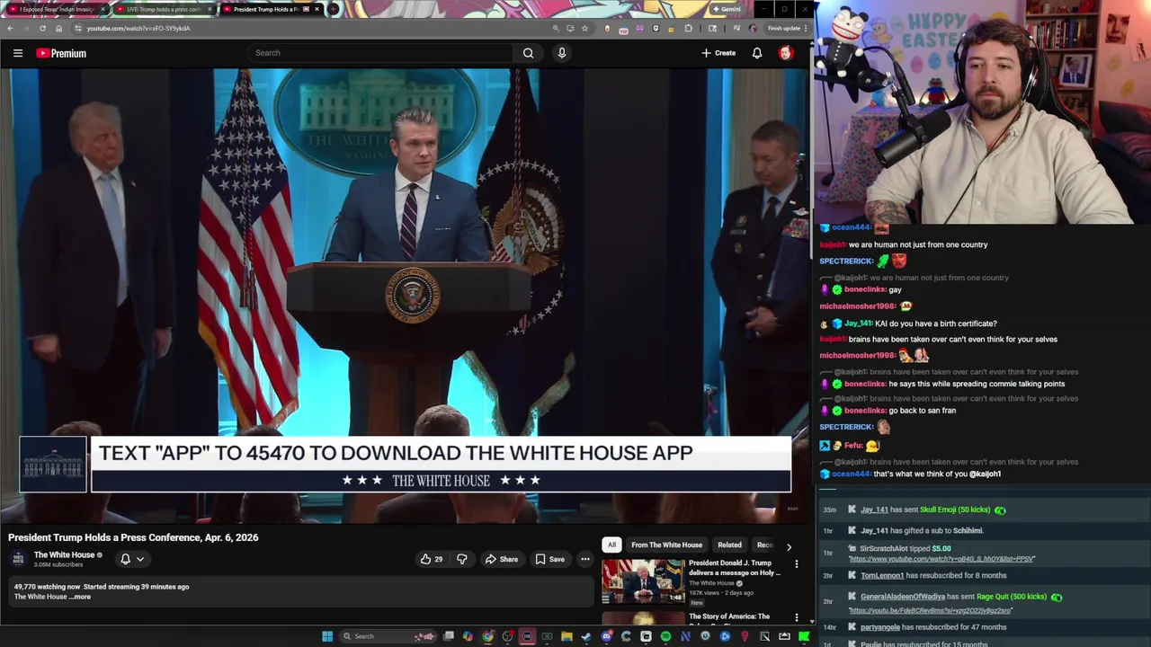This screenshot has width=1151, height=647.
Task: Open options for 'President Donald J. Trump delivers' video
Action: point(796,564)
